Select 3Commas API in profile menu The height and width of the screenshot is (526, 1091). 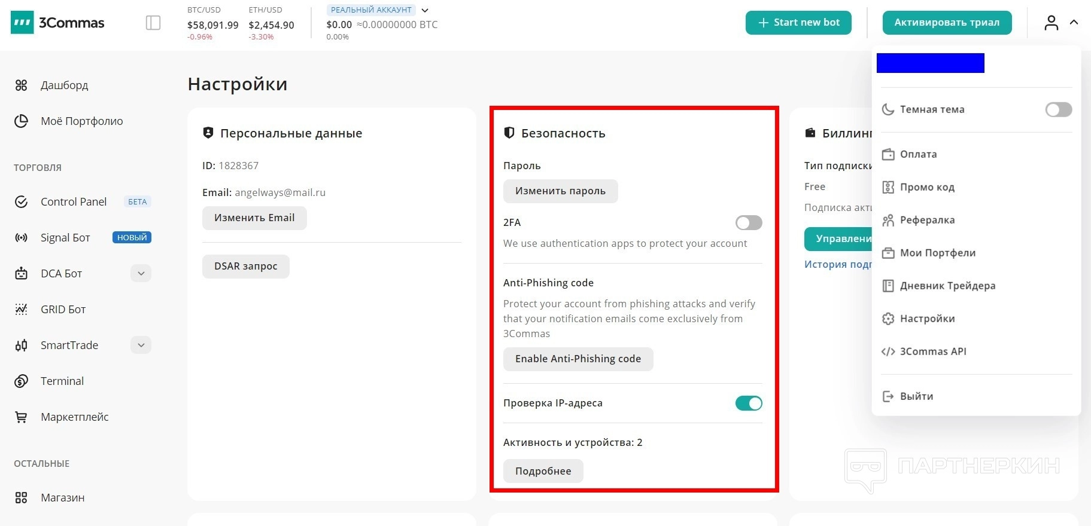(932, 351)
